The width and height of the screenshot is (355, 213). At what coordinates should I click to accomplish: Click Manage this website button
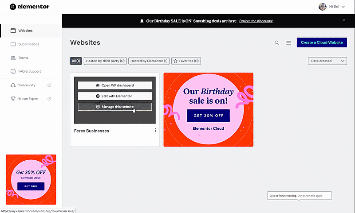(115, 107)
